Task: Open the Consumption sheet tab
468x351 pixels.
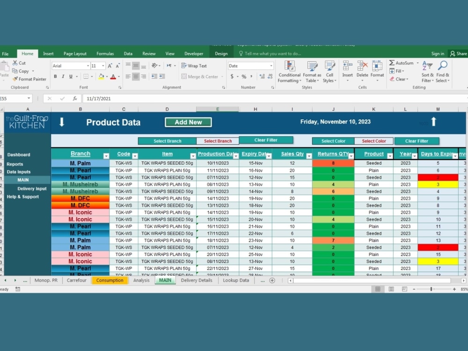Action: coord(110,280)
